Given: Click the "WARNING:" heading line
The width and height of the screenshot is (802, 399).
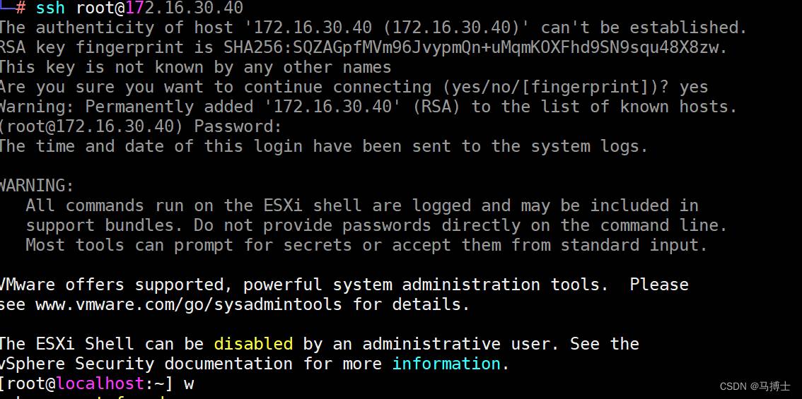Looking at the screenshot, I should point(37,186).
